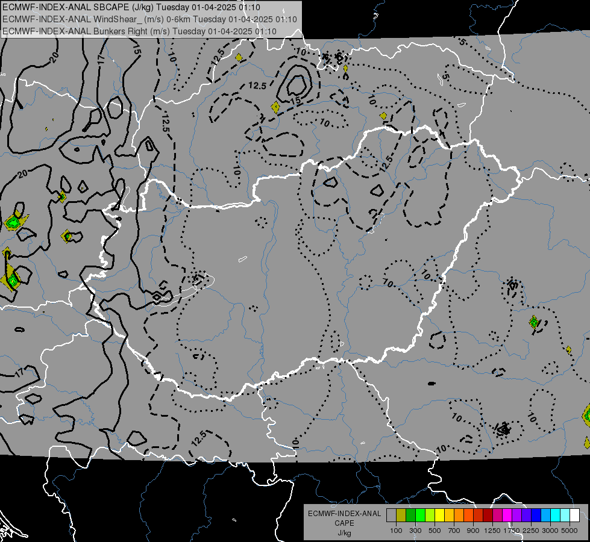Click the purple swatch right of 1750
This screenshot has width=590, height=542.
click(516, 515)
